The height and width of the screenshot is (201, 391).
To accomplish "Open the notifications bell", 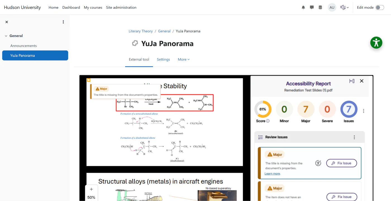I will coord(303,8).
